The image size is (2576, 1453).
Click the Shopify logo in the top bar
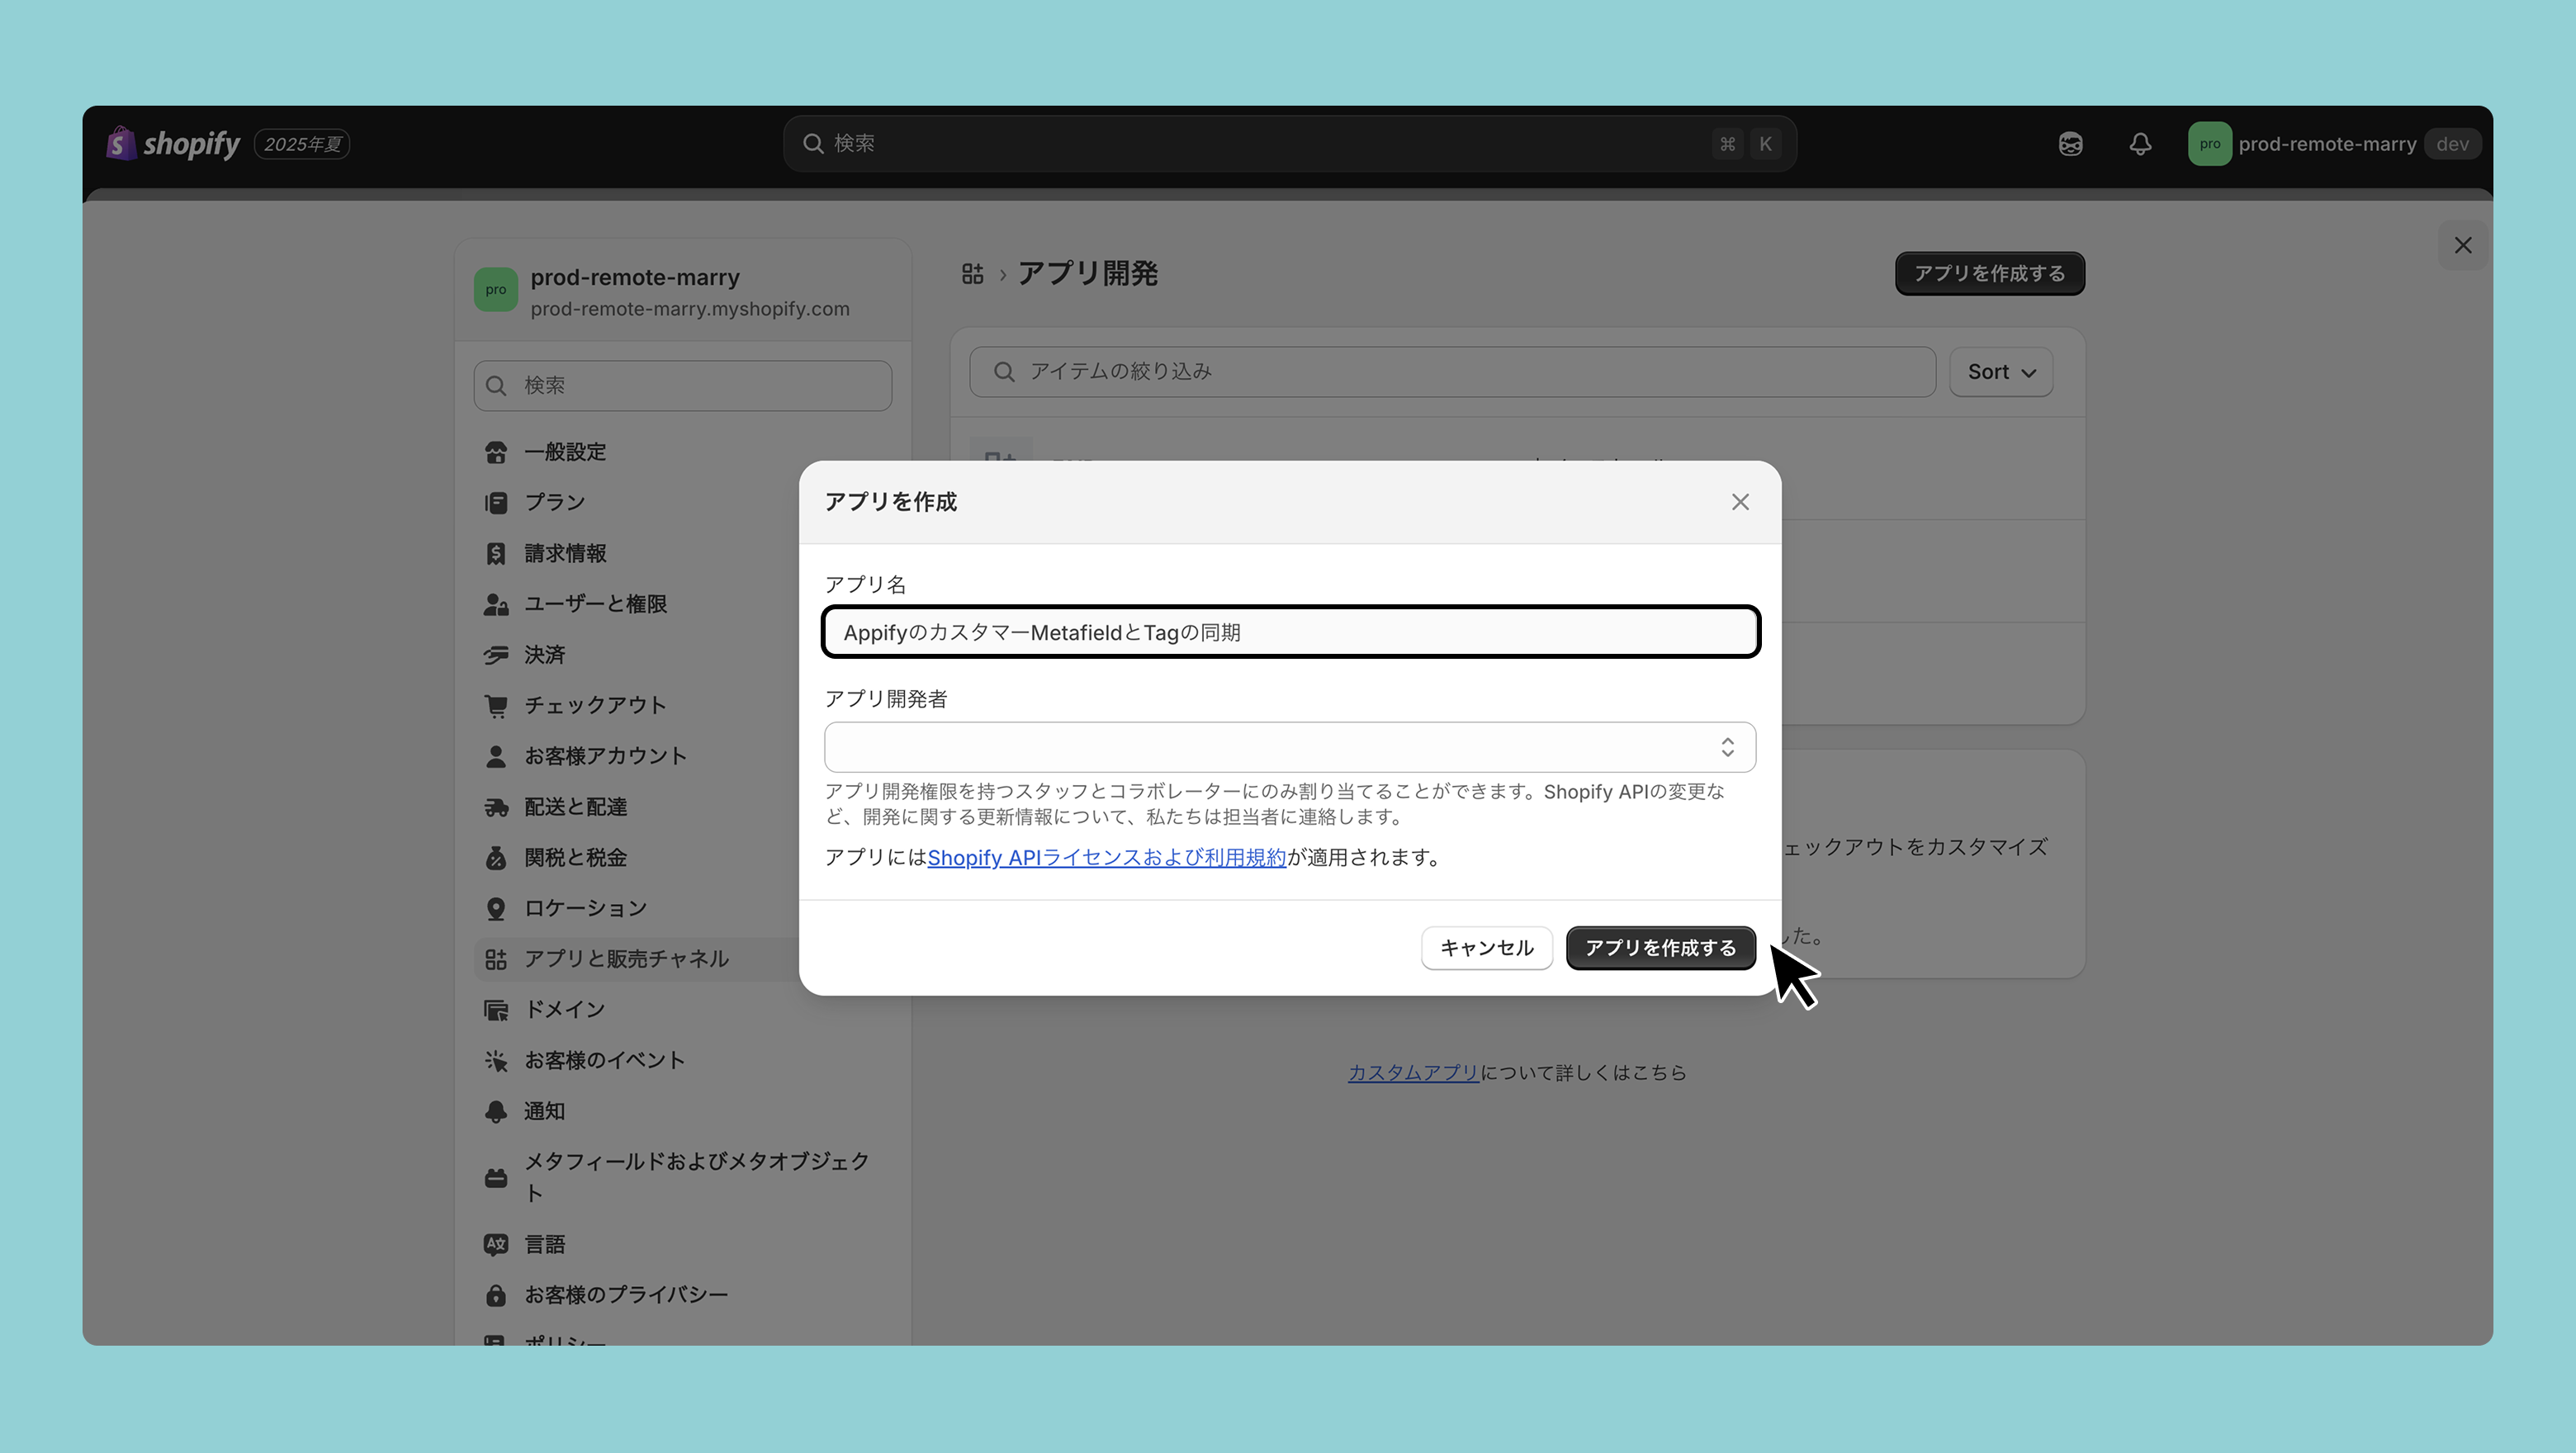click(174, 144)
